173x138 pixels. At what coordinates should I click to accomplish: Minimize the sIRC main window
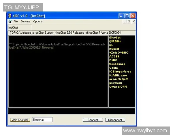pyautogui.click(x=121, y=16)
